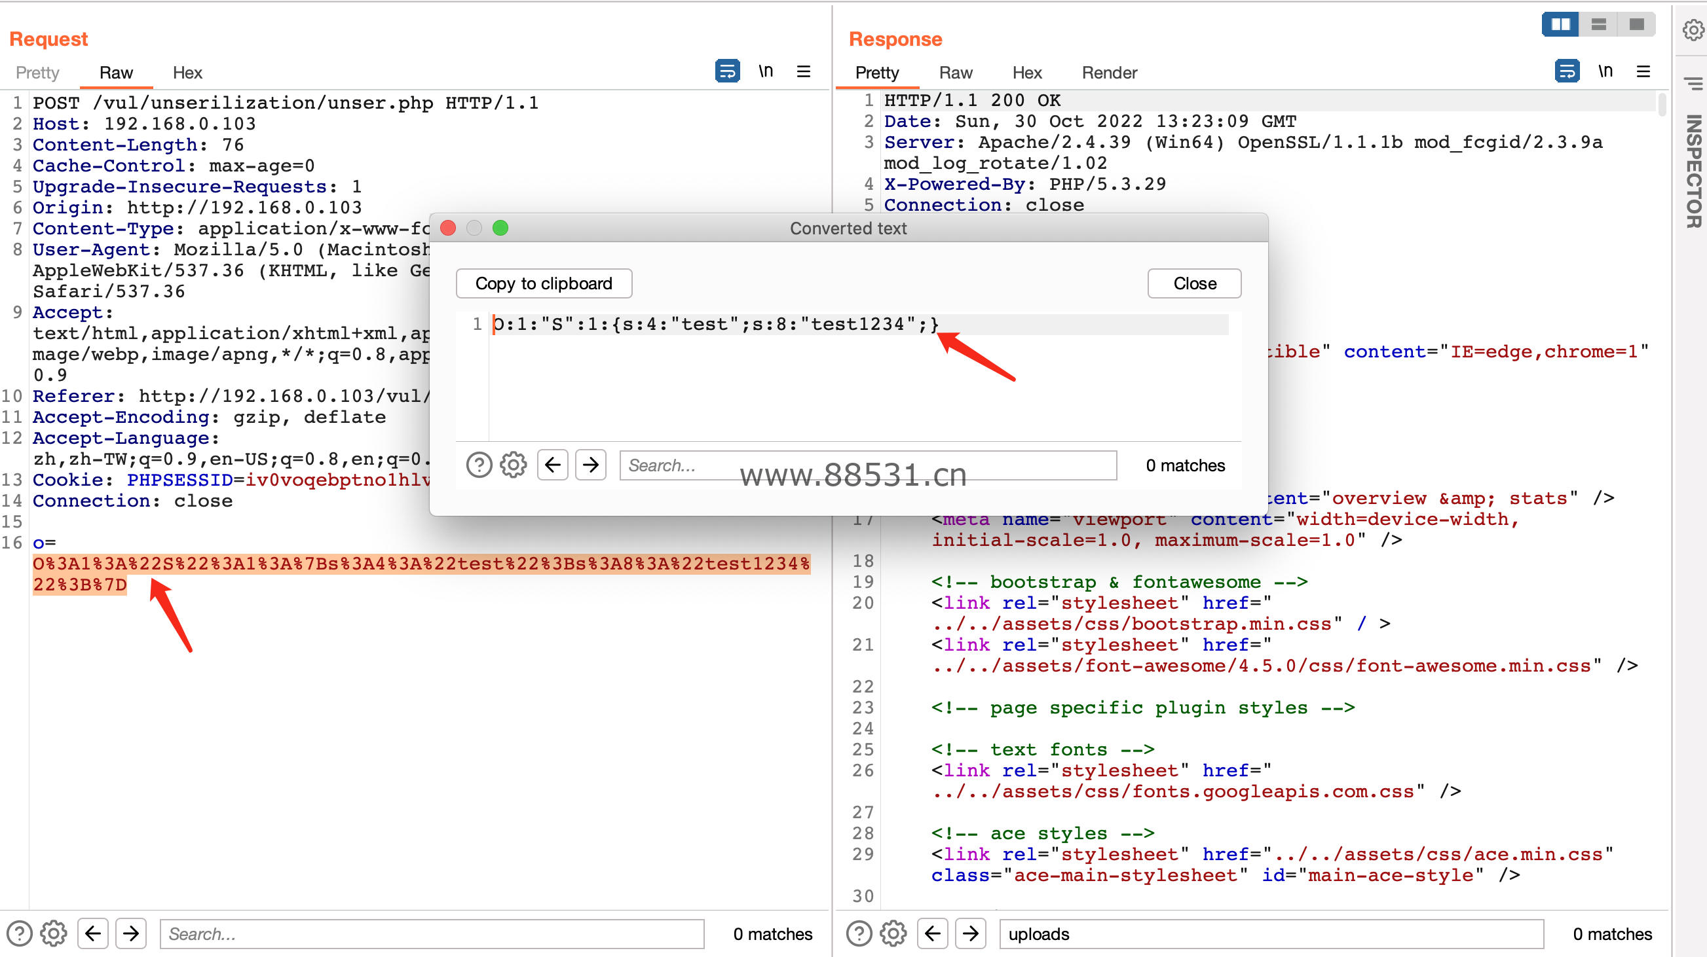Select the Response Pretty tab

pyautogui.click(x=876, y=72)
